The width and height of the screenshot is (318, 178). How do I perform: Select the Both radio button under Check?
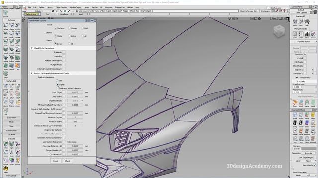click(82, 28)
